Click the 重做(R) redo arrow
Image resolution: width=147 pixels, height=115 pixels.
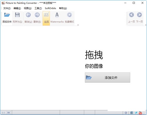coord(37,15)
